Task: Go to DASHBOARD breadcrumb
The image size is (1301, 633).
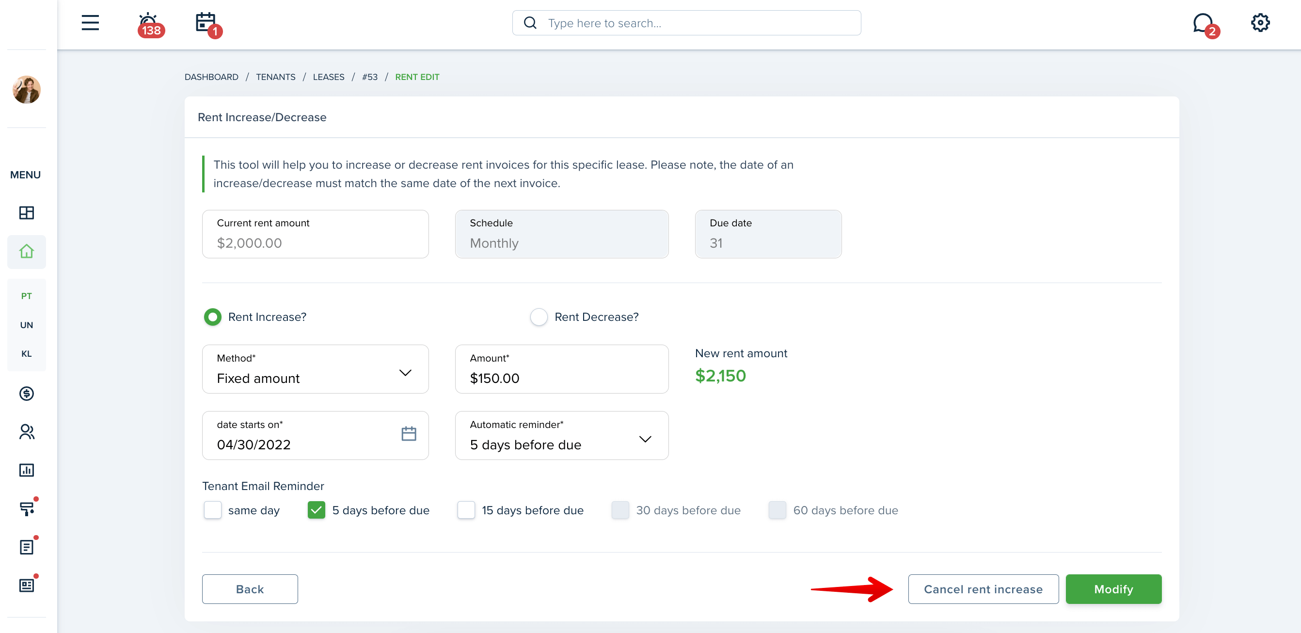Action: [x=211, y=77]
